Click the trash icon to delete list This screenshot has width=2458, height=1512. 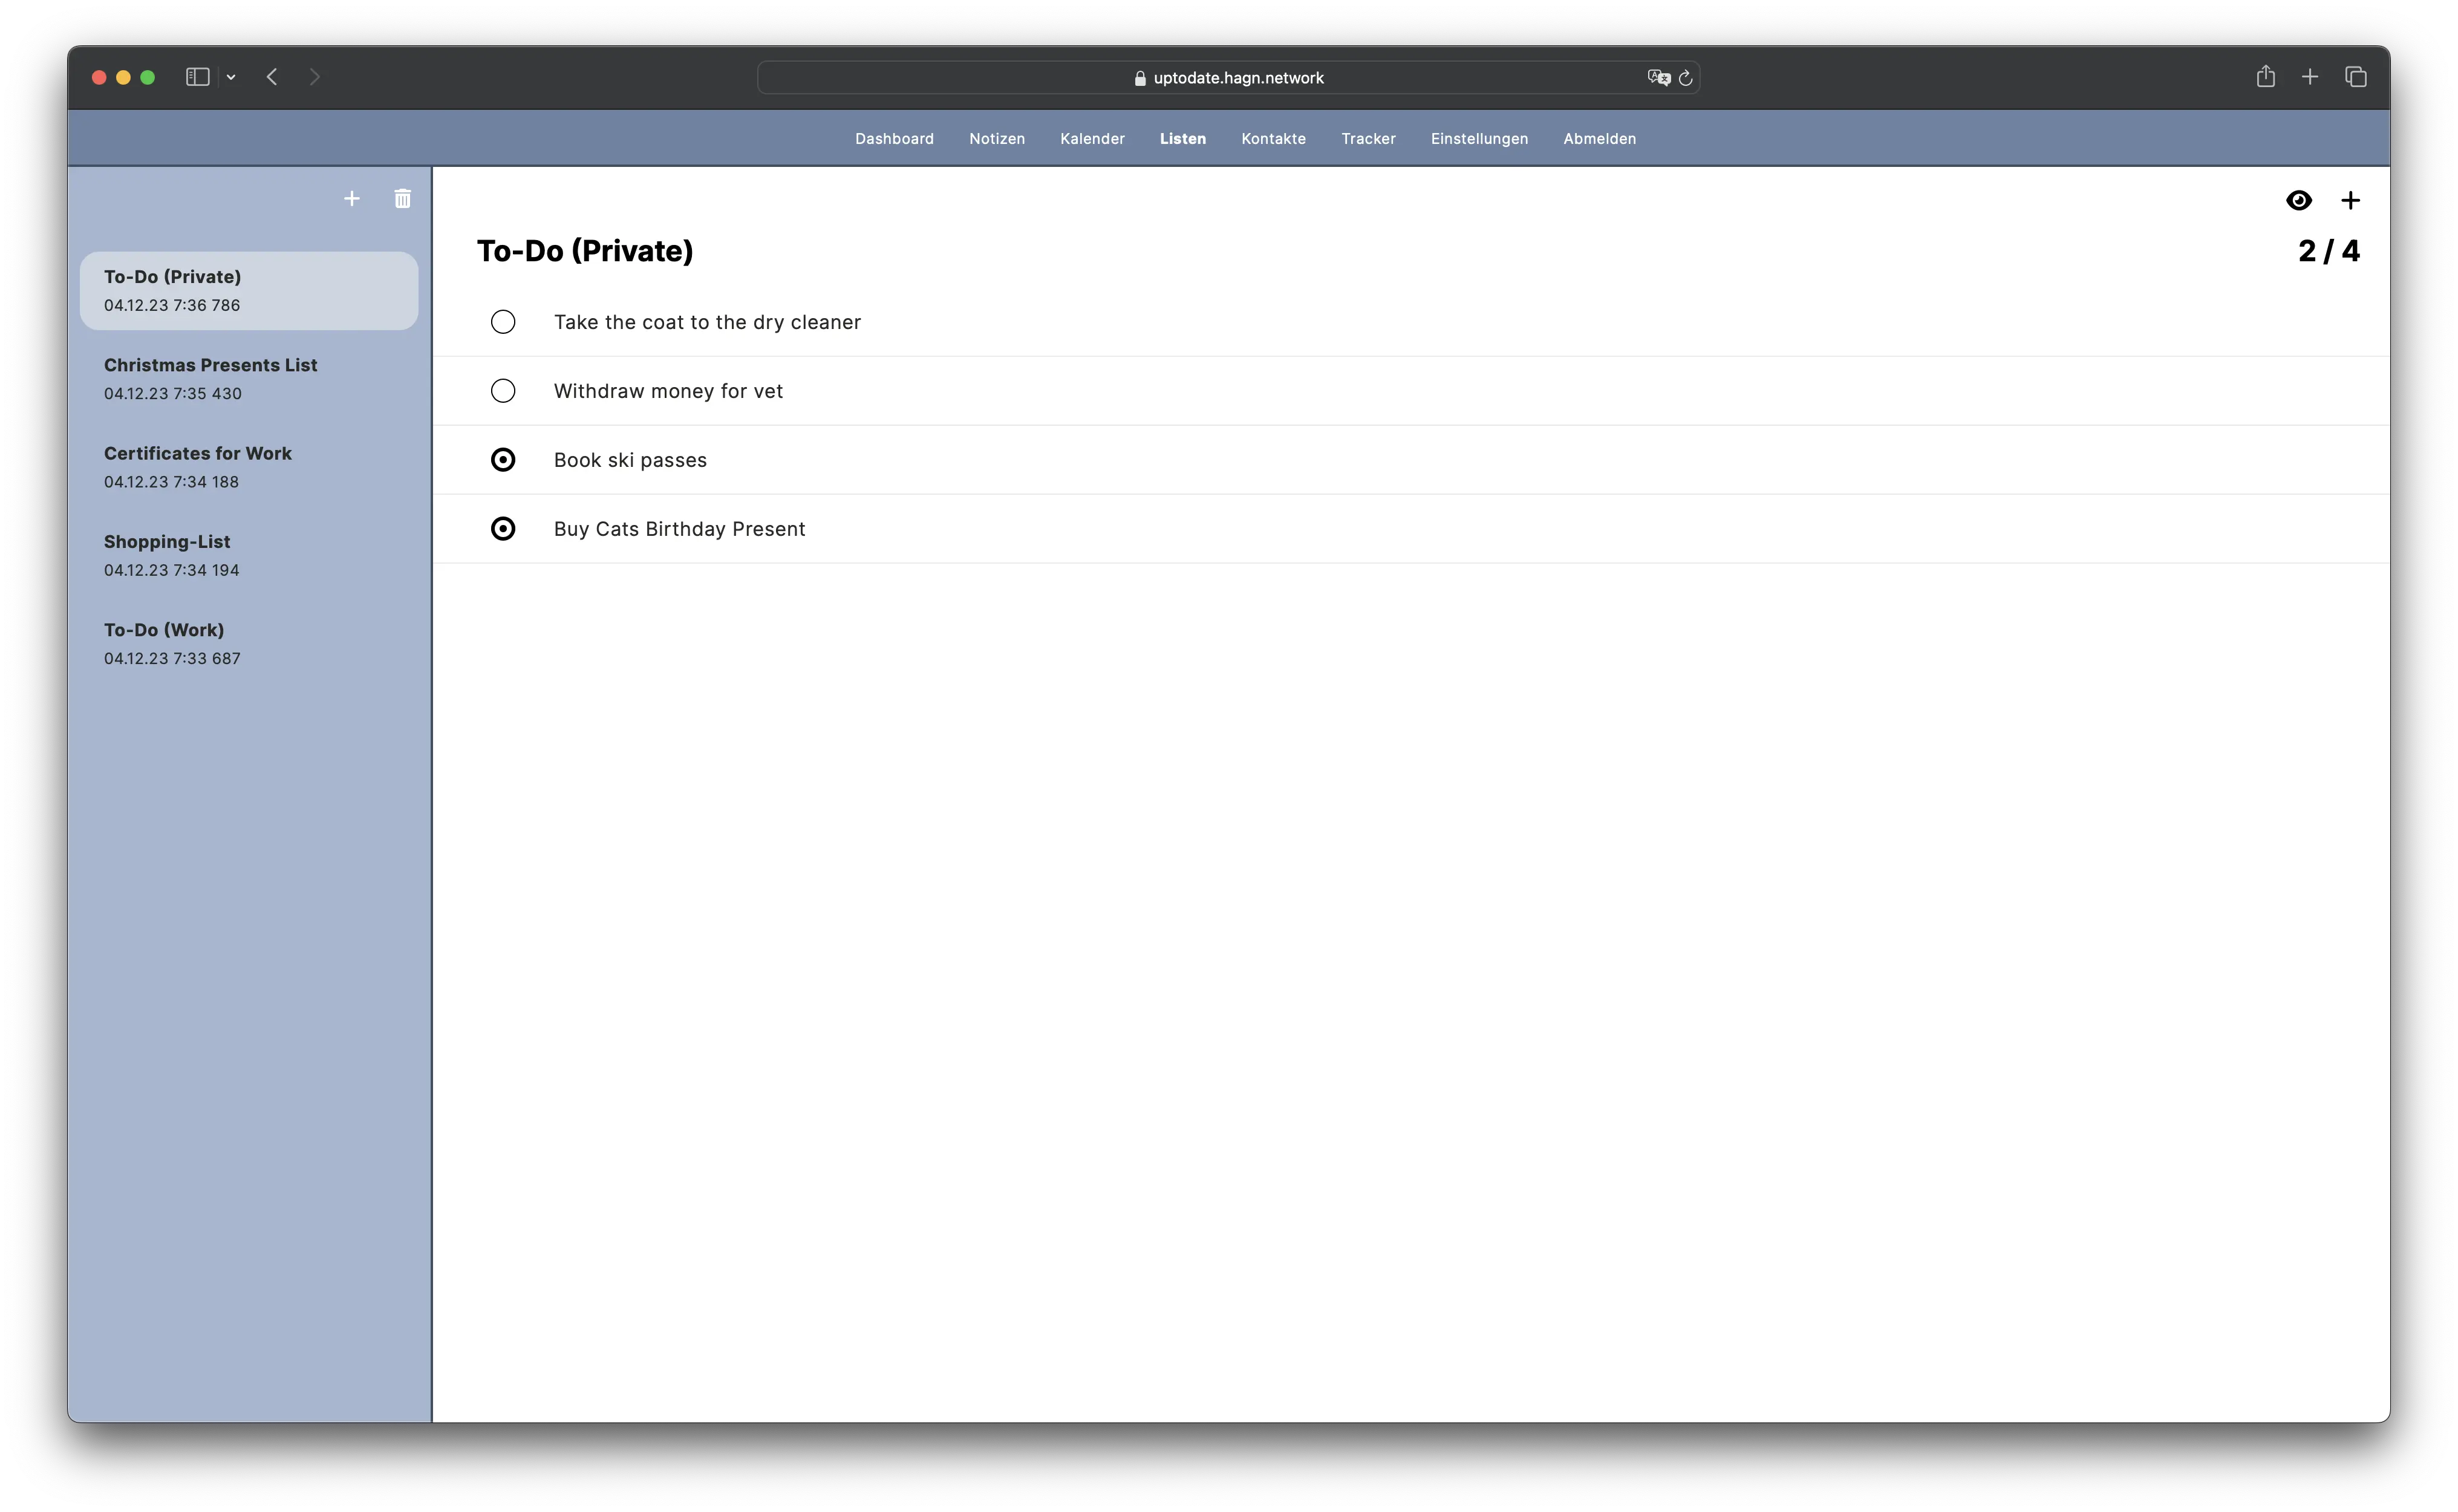402,199
